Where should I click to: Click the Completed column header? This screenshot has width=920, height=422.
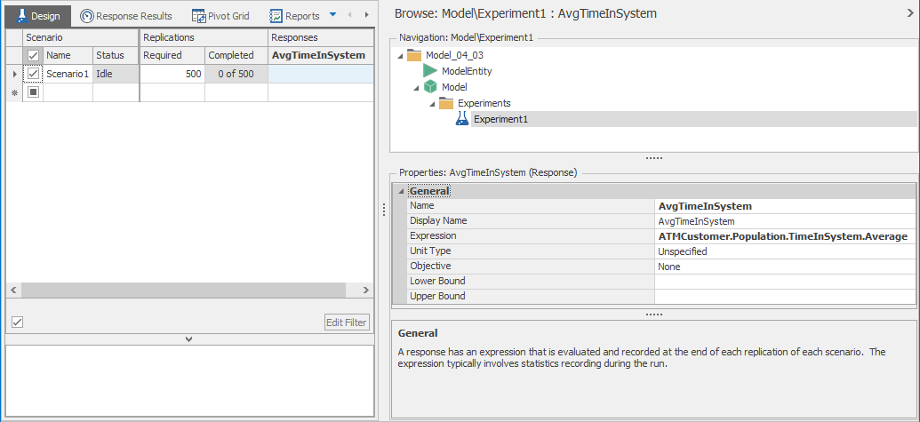[236, 55]
